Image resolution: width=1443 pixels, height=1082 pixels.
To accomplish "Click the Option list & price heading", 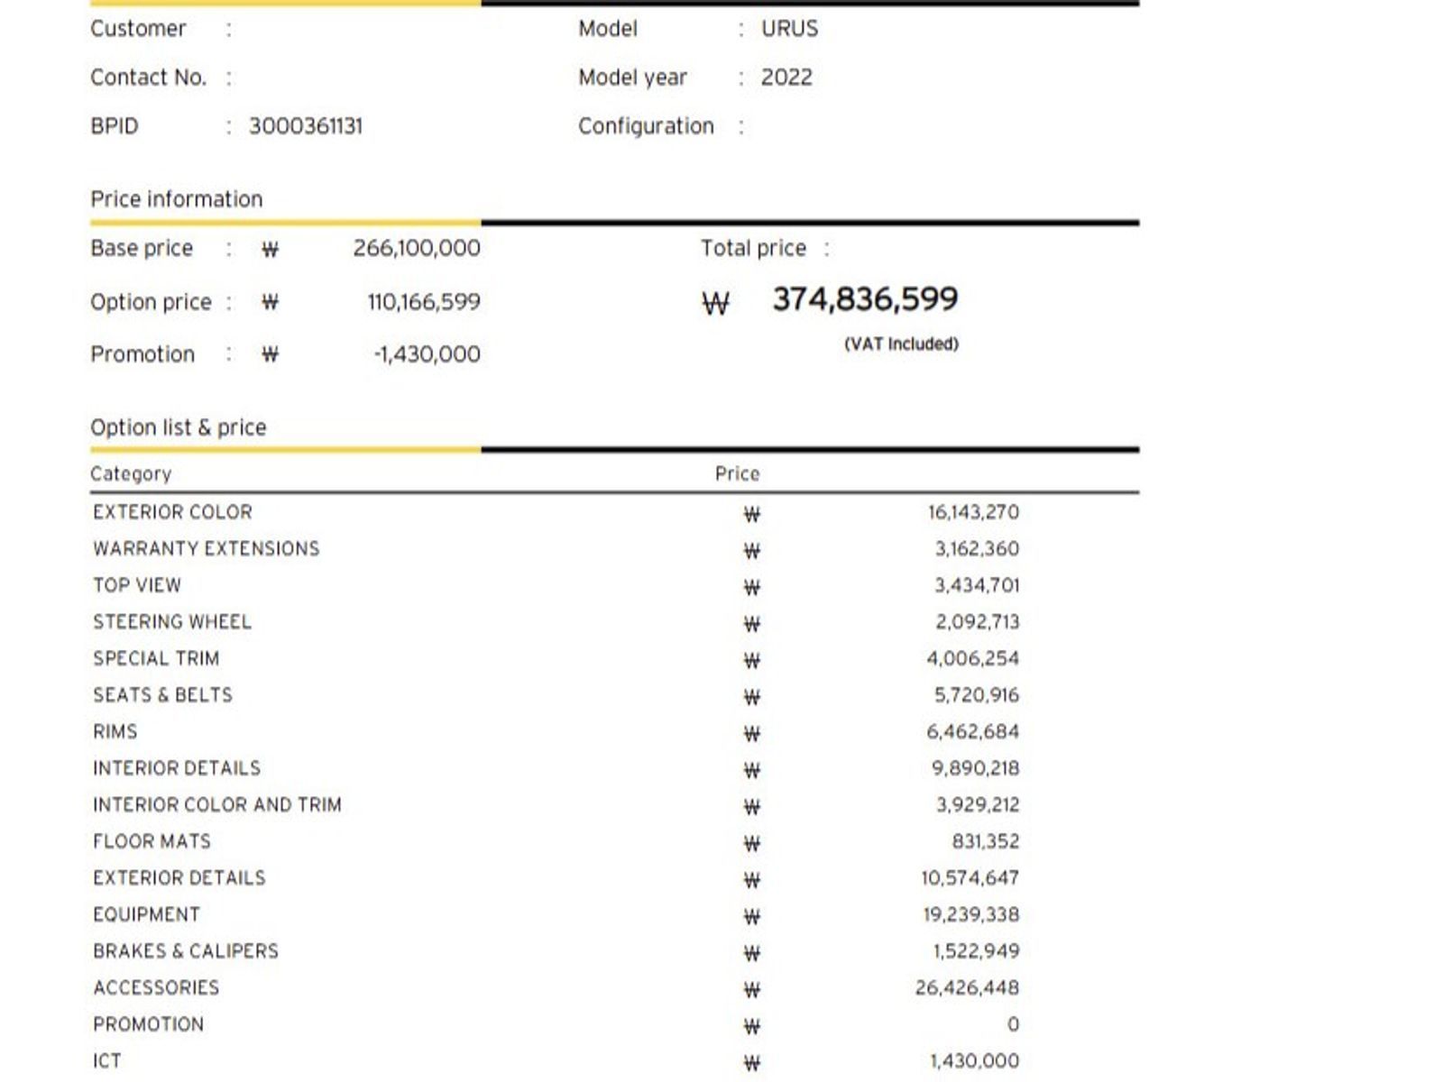I will click(179, 427).
